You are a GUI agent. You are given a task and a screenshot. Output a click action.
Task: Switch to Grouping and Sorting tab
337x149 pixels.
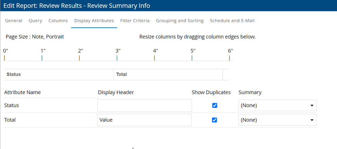(180, 21)
